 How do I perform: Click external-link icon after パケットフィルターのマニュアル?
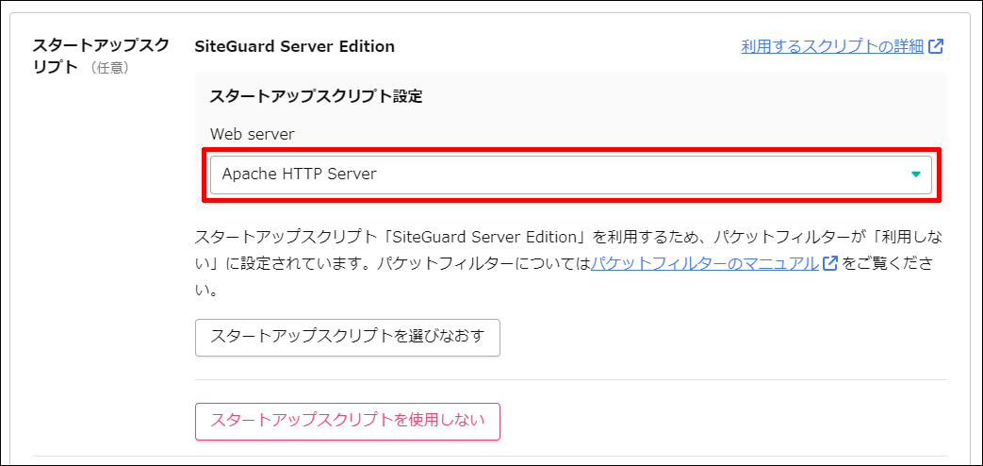point(830,263)
